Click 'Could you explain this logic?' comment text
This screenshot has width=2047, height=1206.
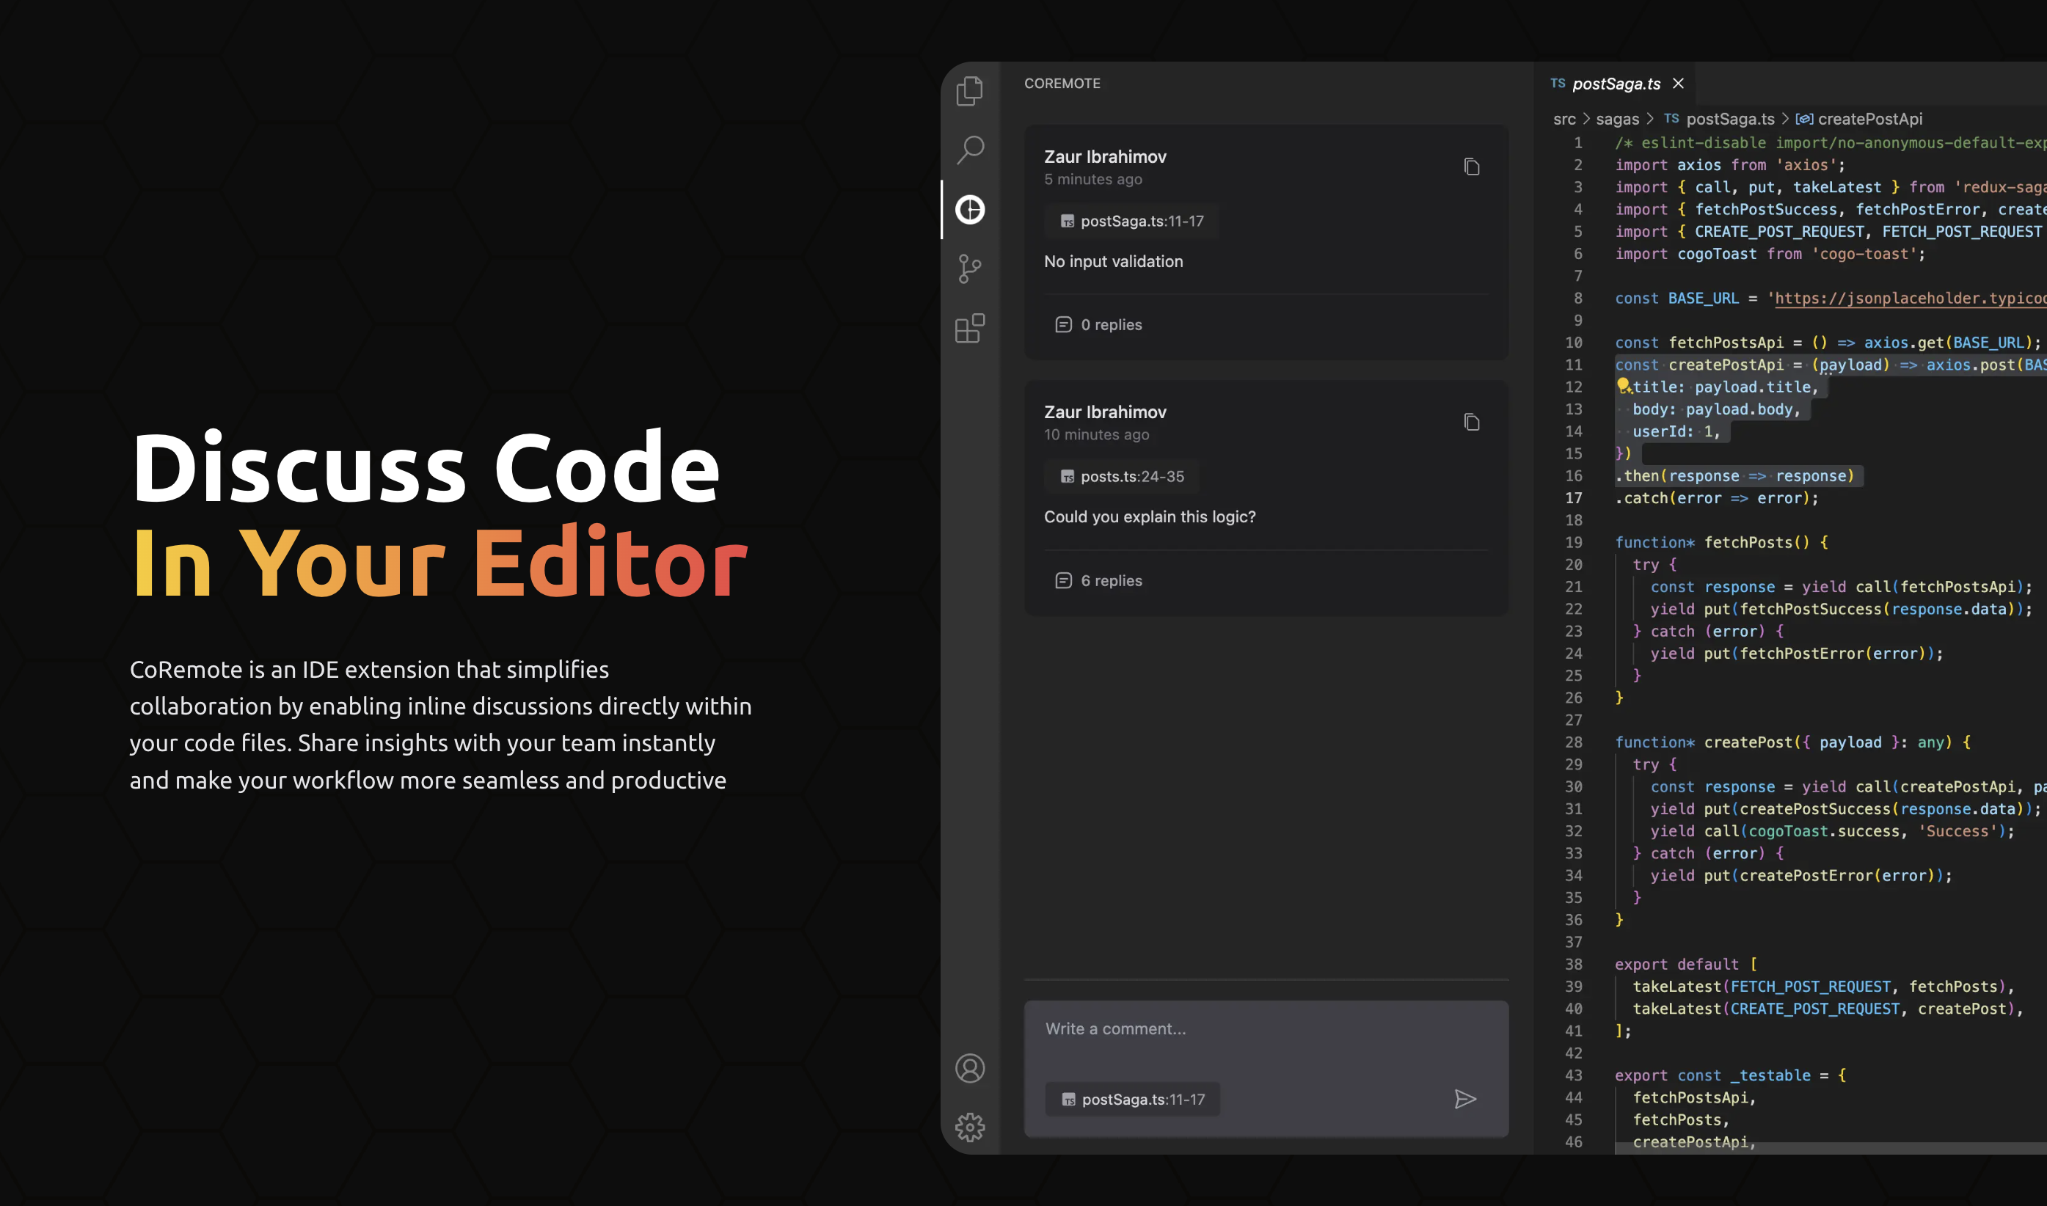click(x=1149, y=517)
